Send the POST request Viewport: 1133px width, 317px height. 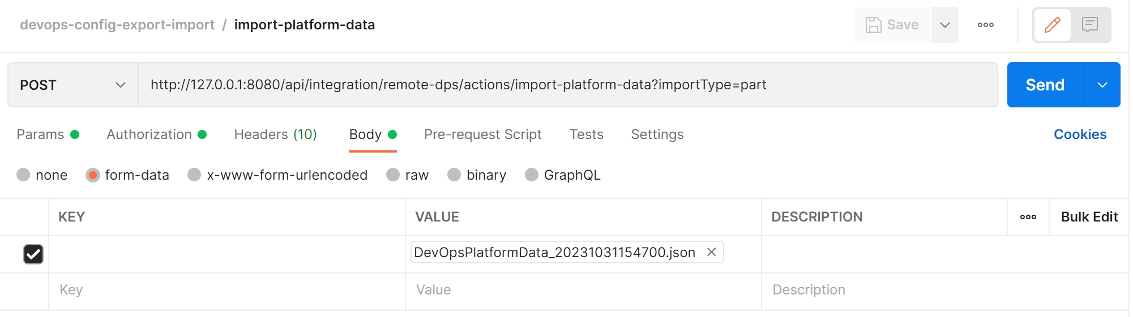[1045, 85]
